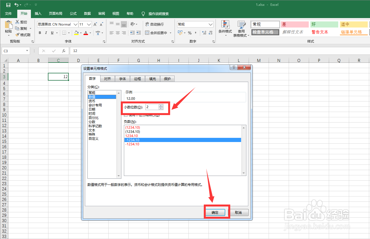
Task: Open the 文件 File menu
Action: coord(8,14)
